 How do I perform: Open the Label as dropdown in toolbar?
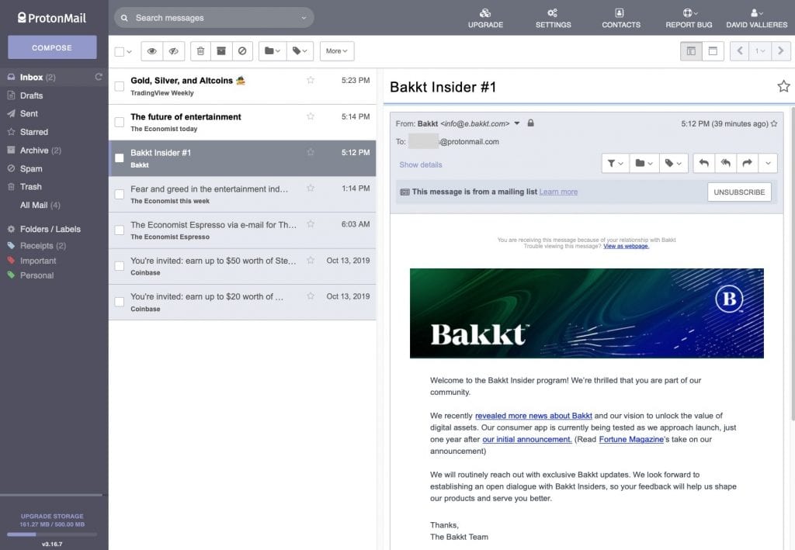pos(300,51)
